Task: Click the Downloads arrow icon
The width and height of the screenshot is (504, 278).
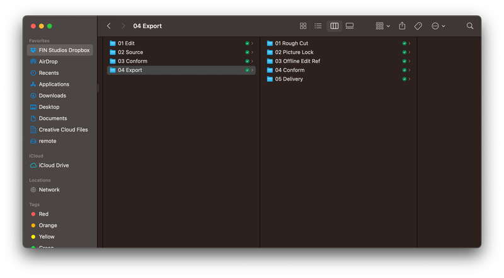Action: pos(33,96)
